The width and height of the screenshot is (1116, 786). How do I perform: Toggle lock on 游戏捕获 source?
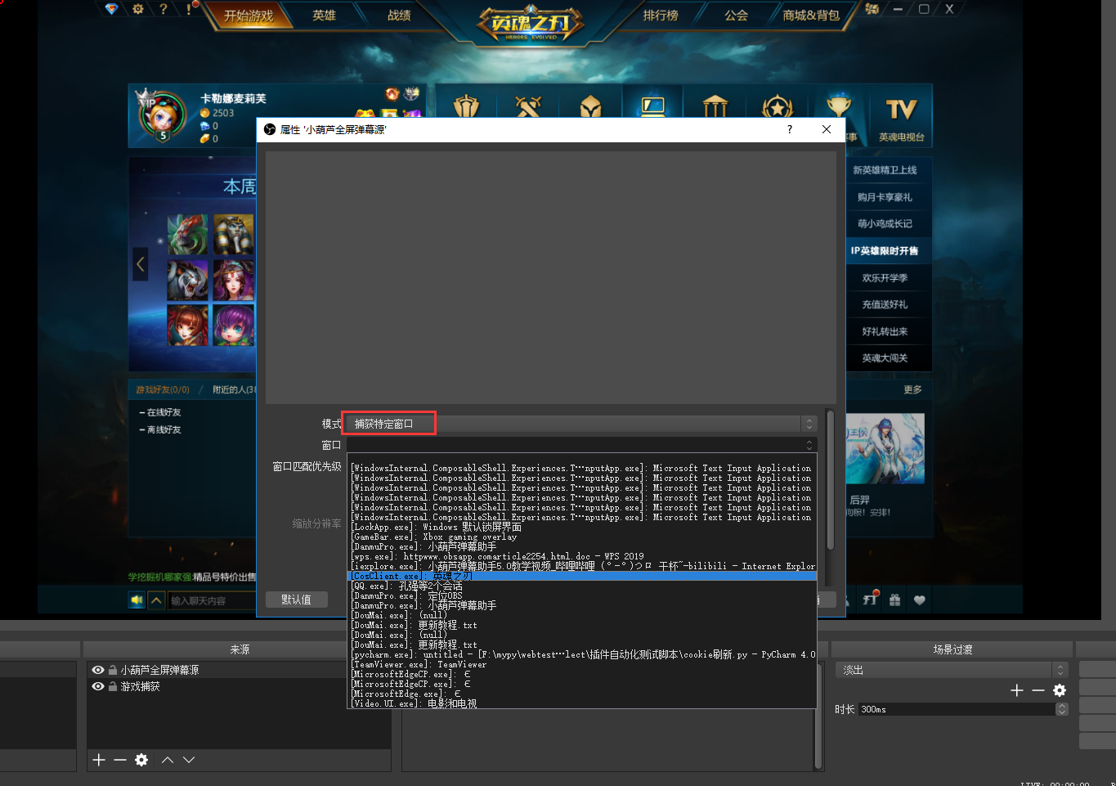(112, 686)
